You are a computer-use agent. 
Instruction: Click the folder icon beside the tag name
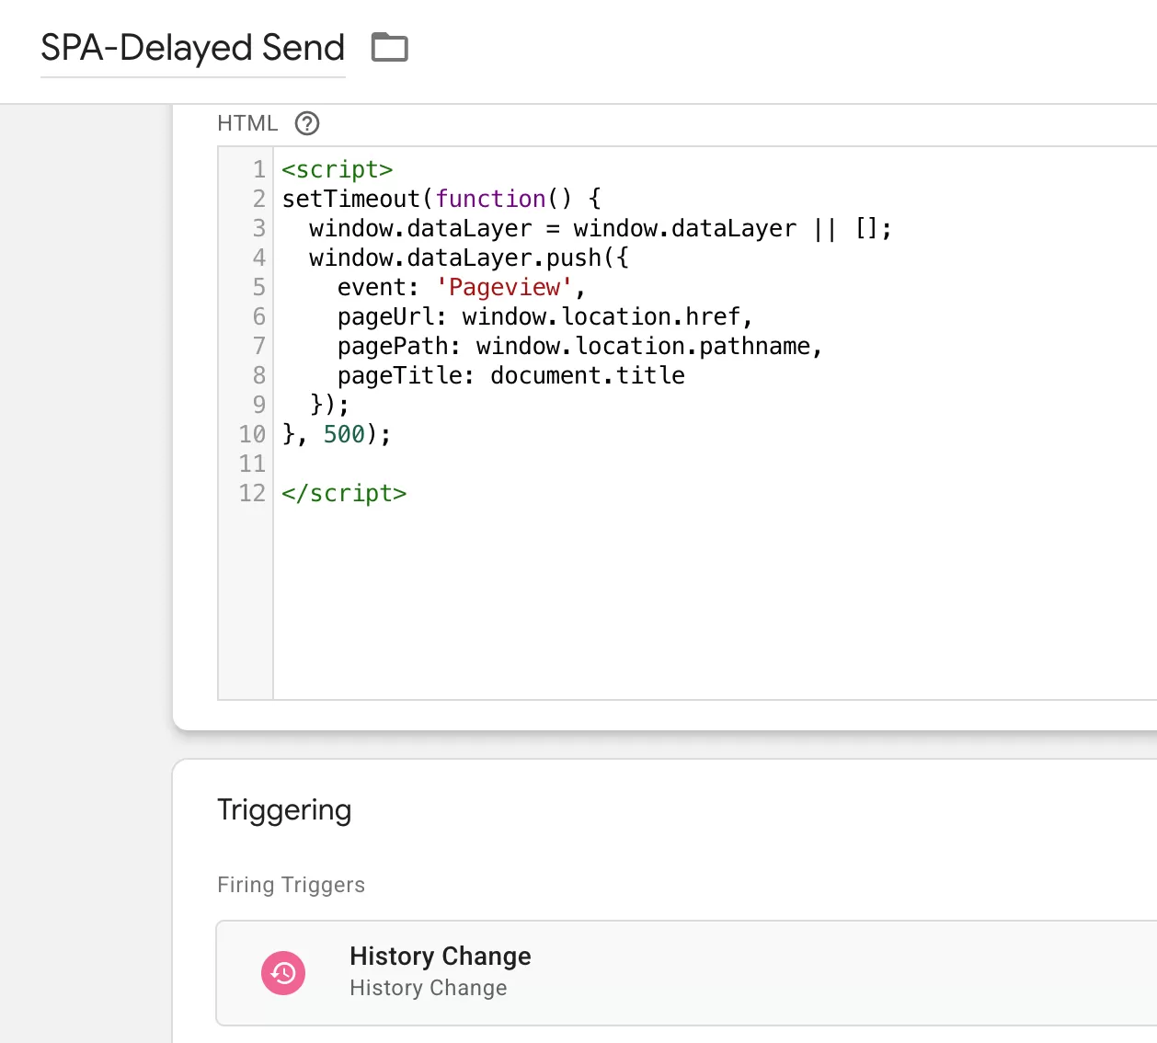point(389,47)
